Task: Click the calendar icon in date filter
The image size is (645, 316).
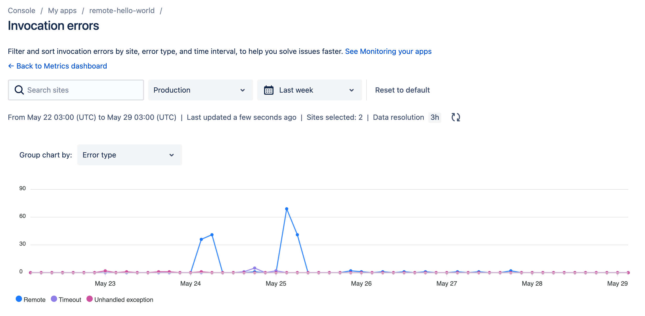Action: (269, 90)
